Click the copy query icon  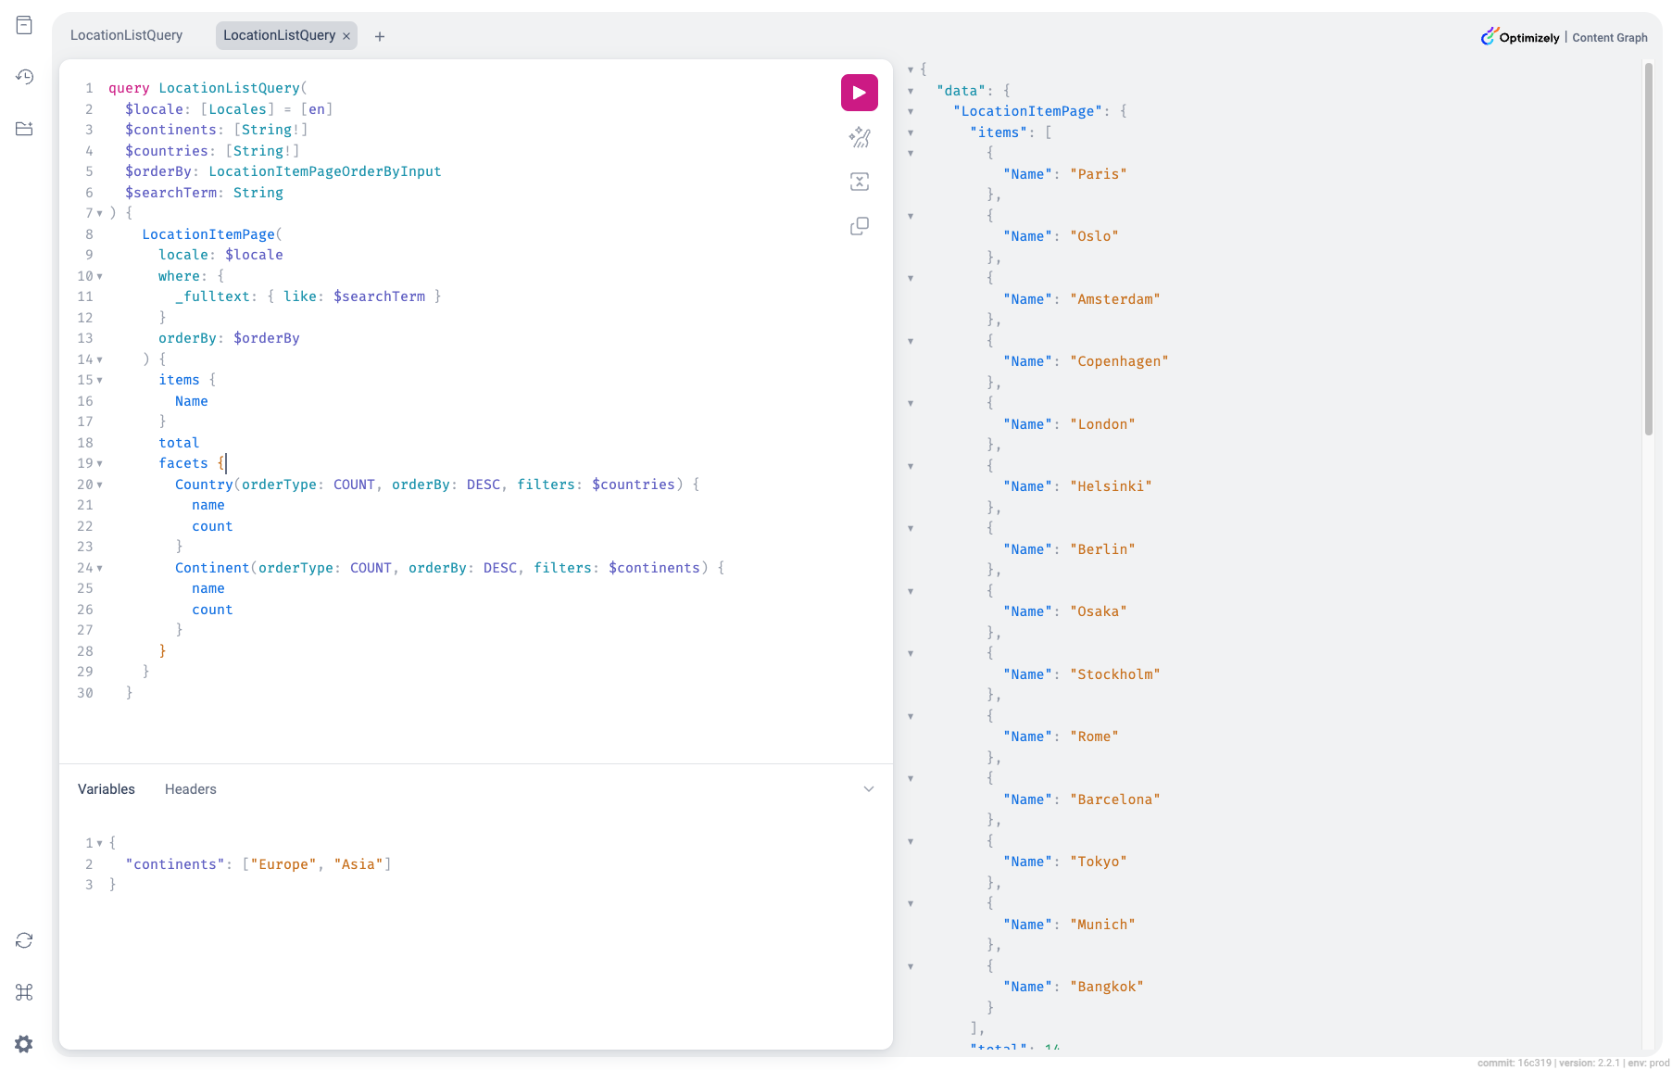click(859, 226)
